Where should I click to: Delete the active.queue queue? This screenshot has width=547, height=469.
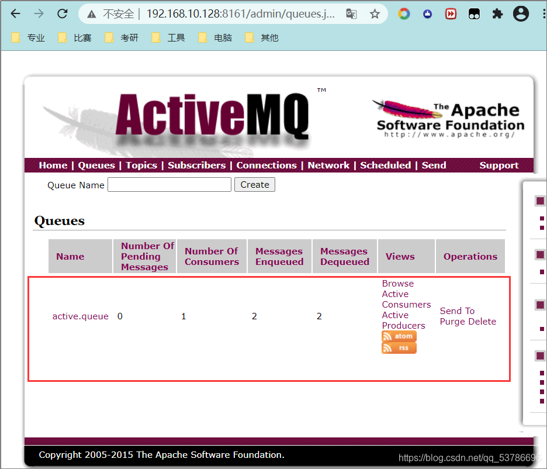pyautogui.click(x=482, y=322)
